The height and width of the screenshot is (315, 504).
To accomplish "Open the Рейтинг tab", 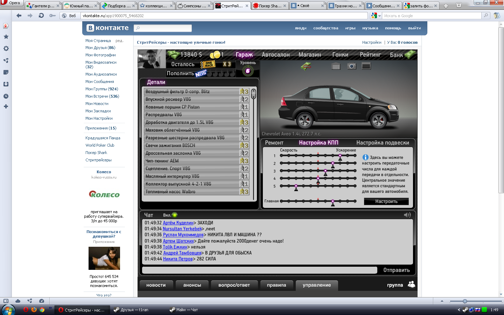I will pos(370,55).
